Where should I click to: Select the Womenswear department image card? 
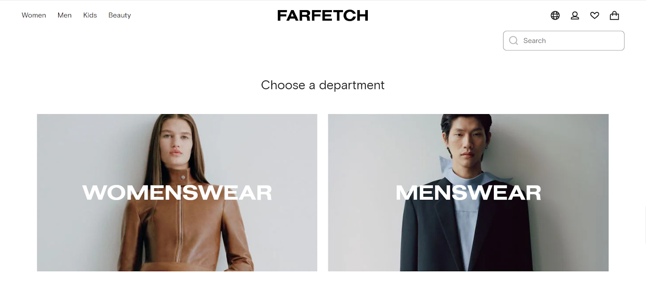tap(177, 193)
